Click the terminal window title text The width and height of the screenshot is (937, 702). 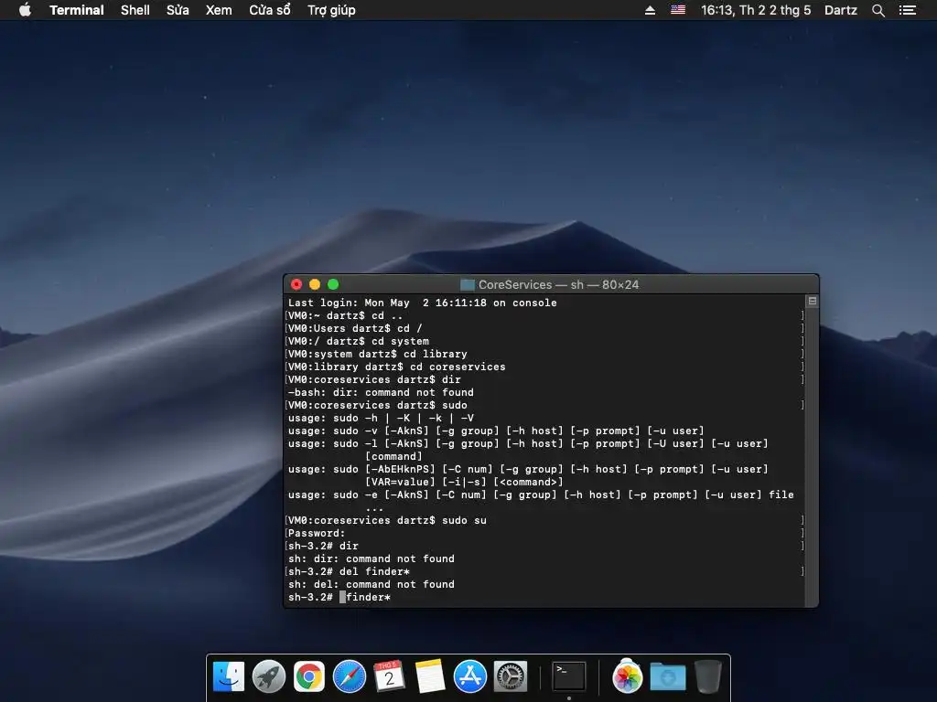pos(558,285)
